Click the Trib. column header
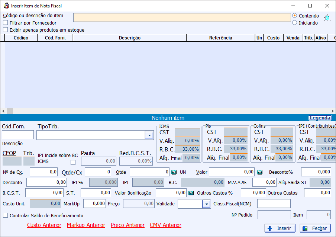This screenshot has height=237, width=336. (308, 38)
